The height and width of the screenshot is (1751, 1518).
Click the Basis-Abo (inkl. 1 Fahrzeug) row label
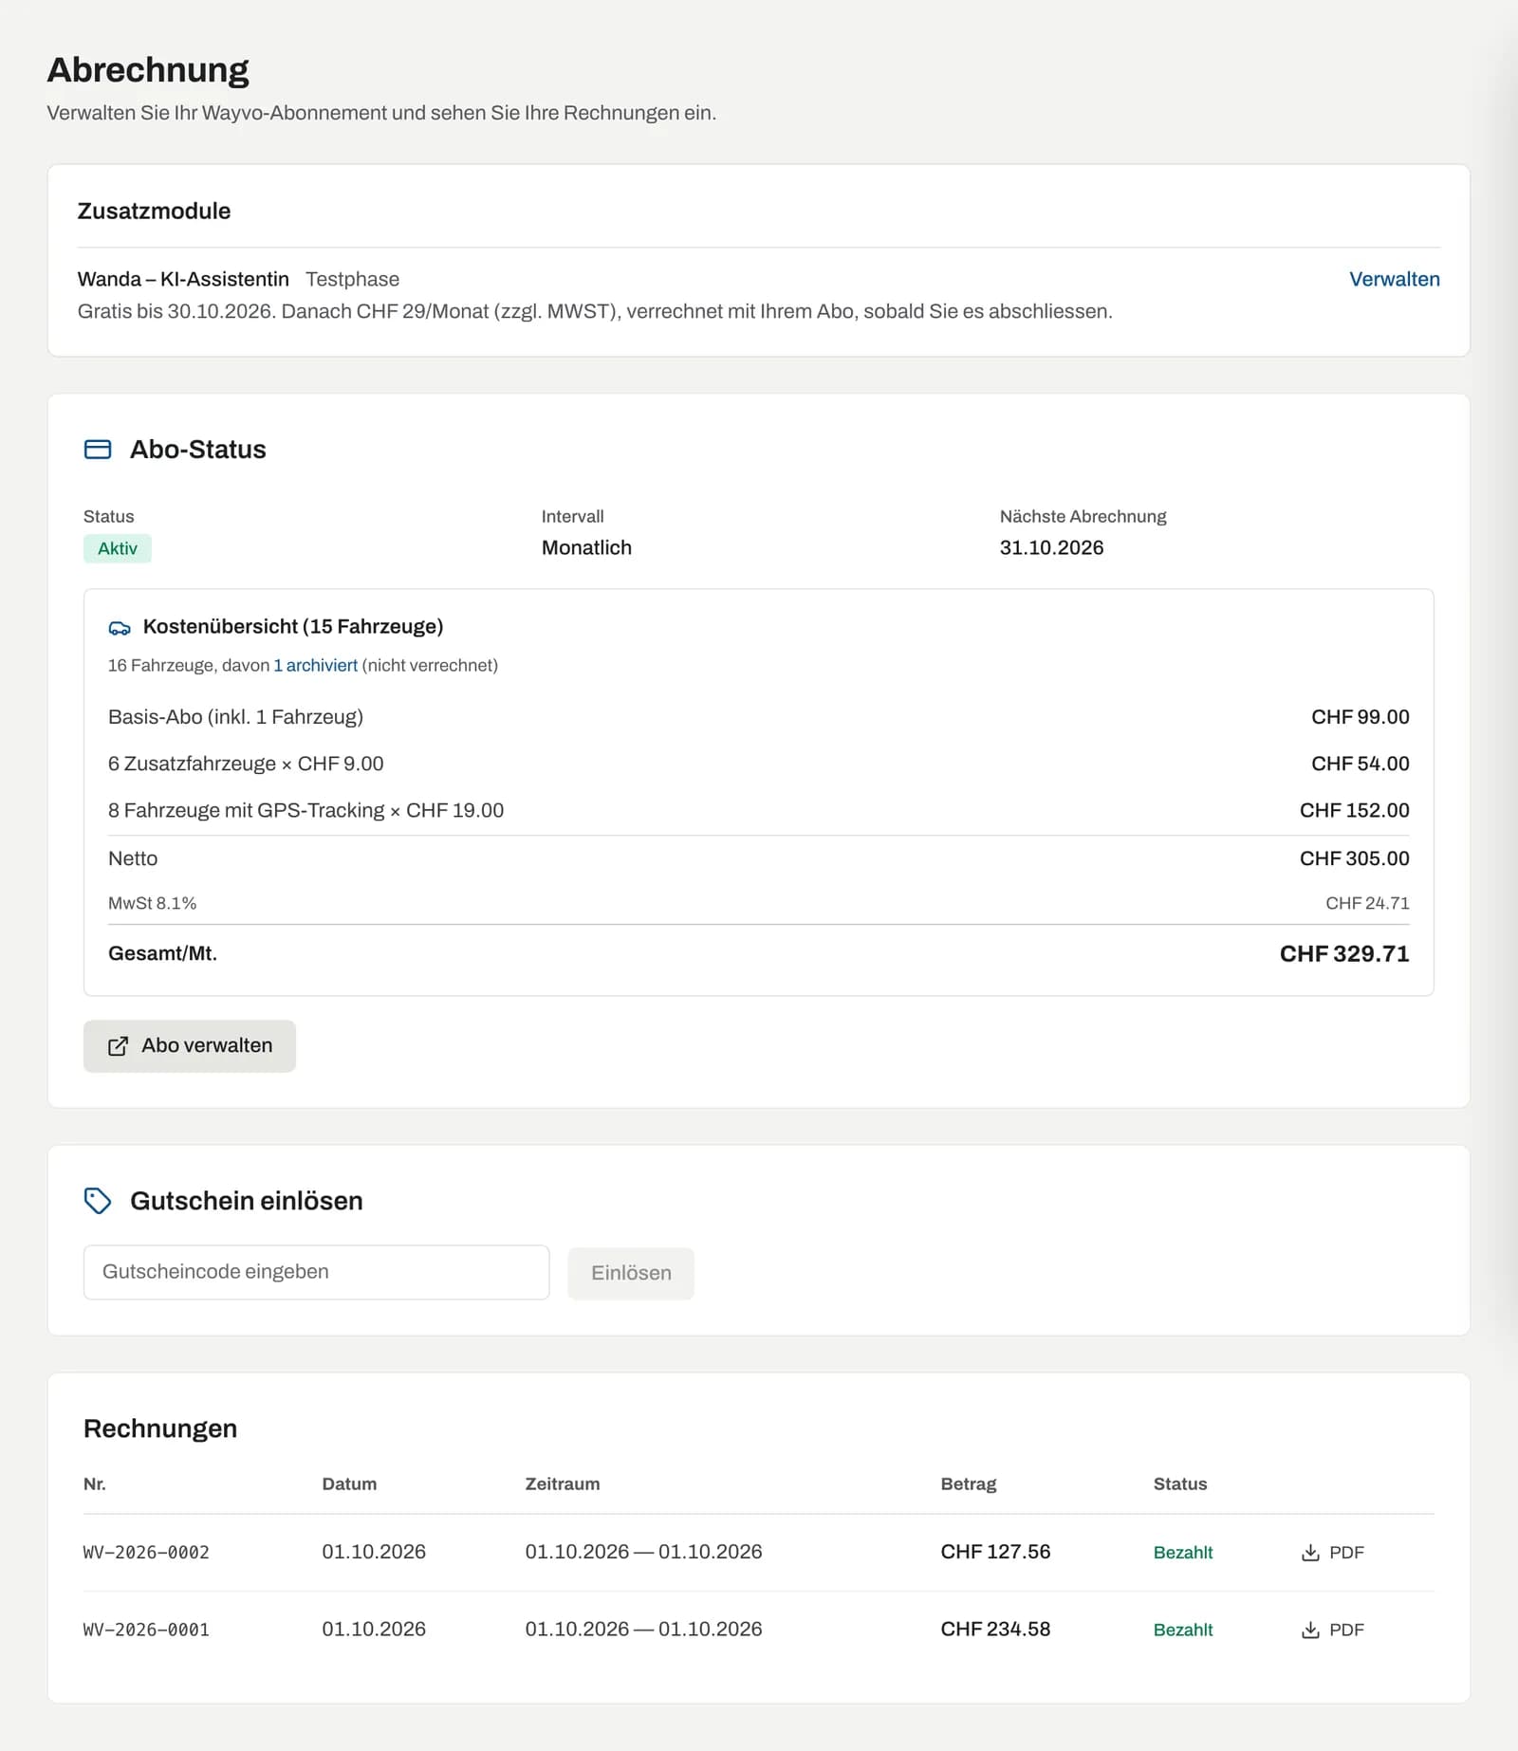pos(235,717)
